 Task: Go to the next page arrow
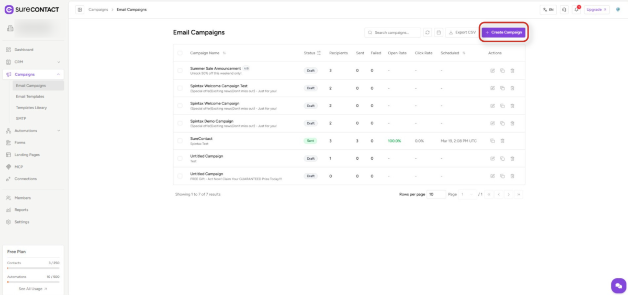tap(509, 194)
